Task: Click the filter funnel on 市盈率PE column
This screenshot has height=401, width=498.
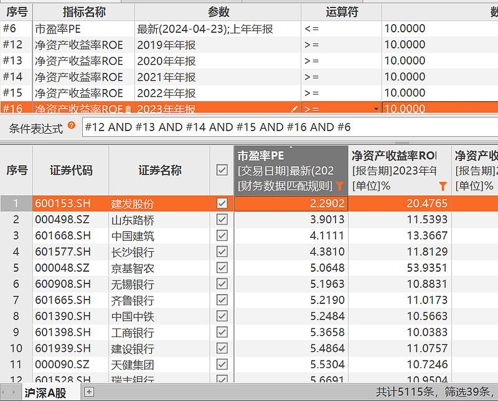Action: 340,186
